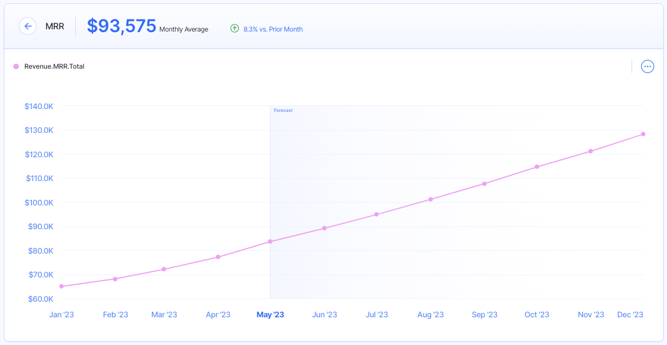This screenshot has height=345, width=667.
Task: Click the data point at May '23
Action: click(x=270, y=241)
